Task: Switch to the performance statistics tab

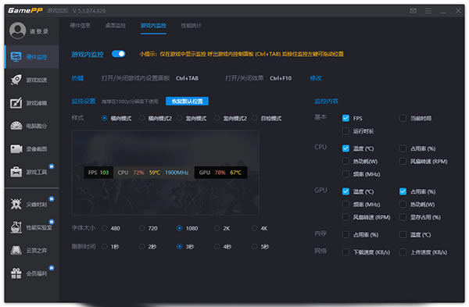Action: click(x=192, y=26)
